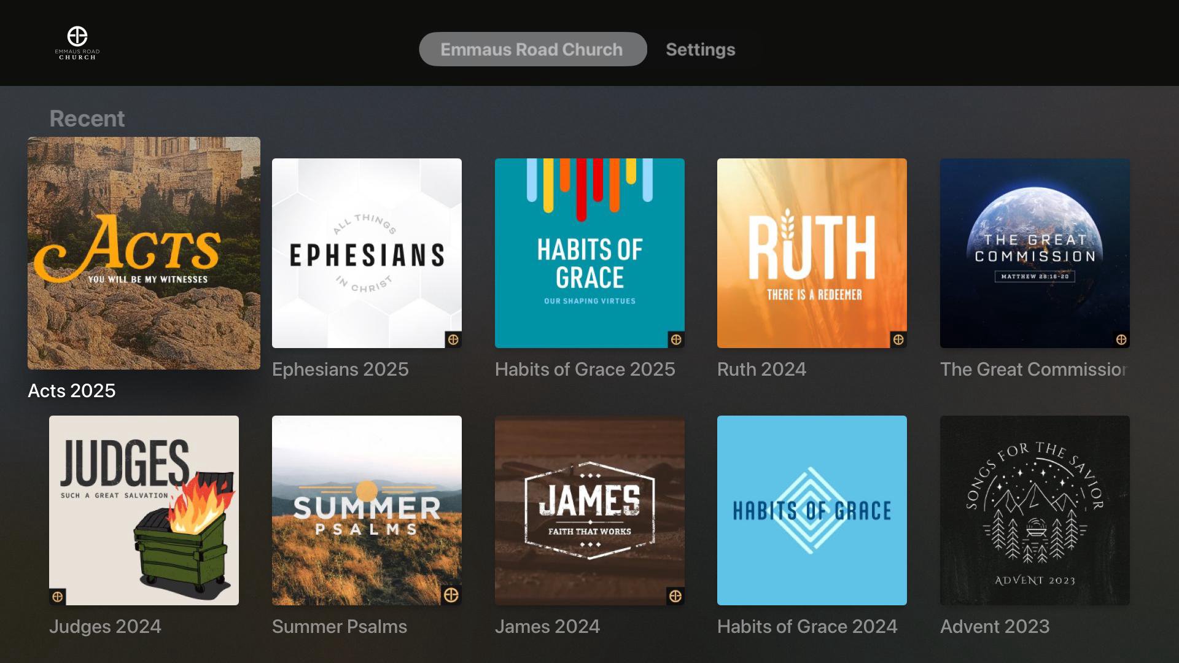Click the cross badge on James artwork
This screenshot has width=1179, height=663.
coord(675,596)
